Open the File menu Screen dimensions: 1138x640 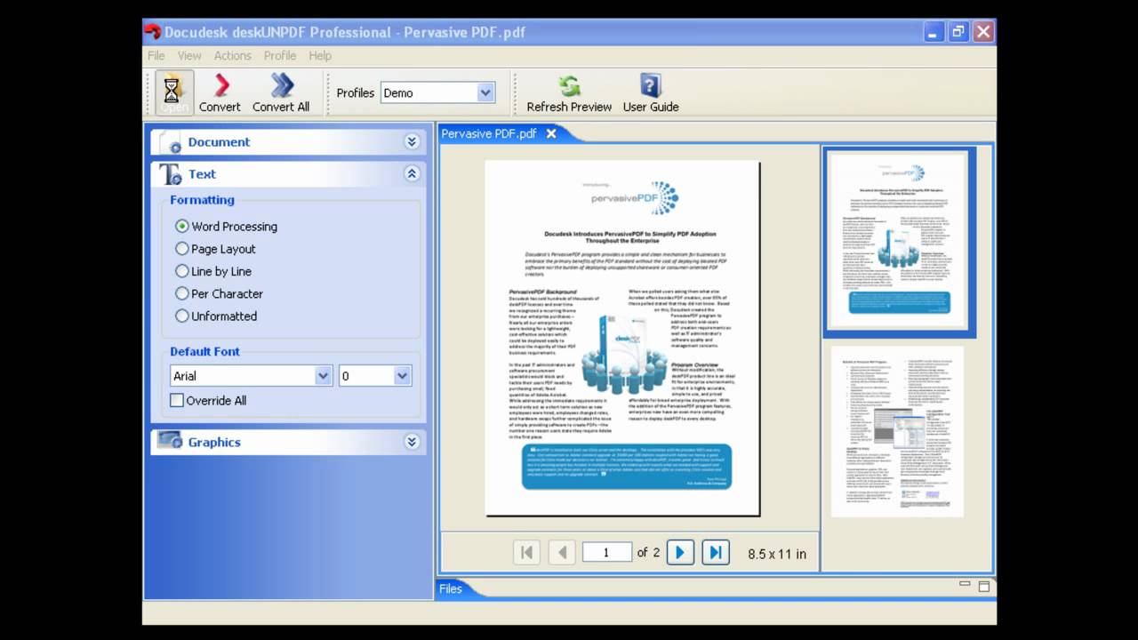(156, 55)
